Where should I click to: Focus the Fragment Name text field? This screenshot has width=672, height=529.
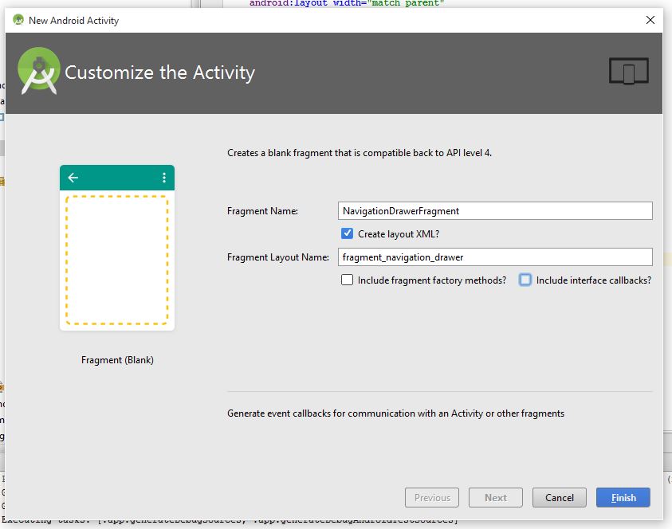click(x=494, y=211)
